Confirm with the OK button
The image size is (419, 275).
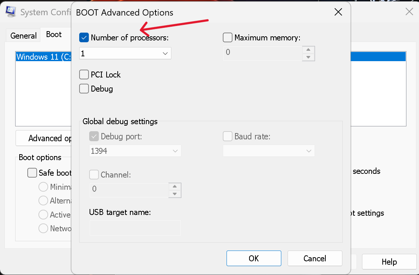tap(254, 258)
